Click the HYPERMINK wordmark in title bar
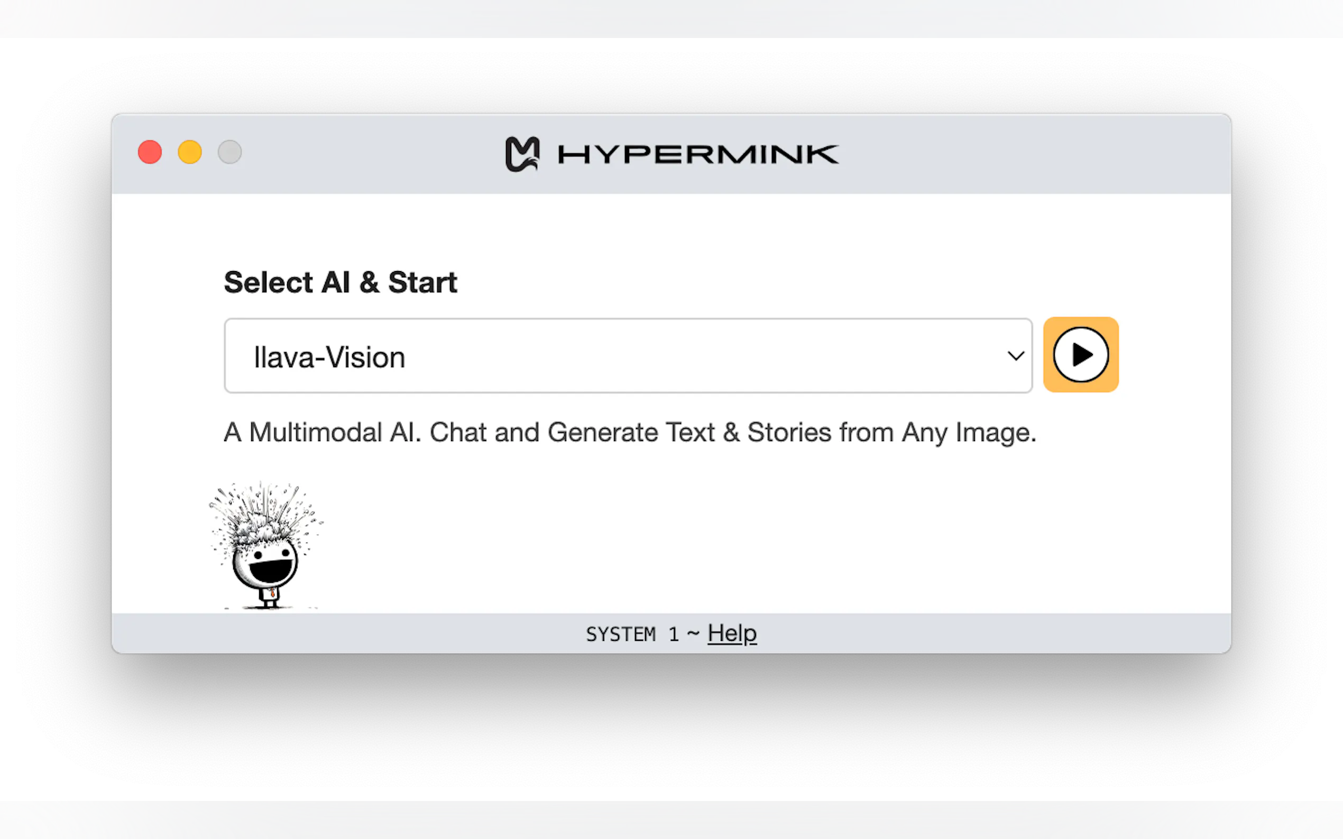 pyautogui.click(x=698, y=154)
